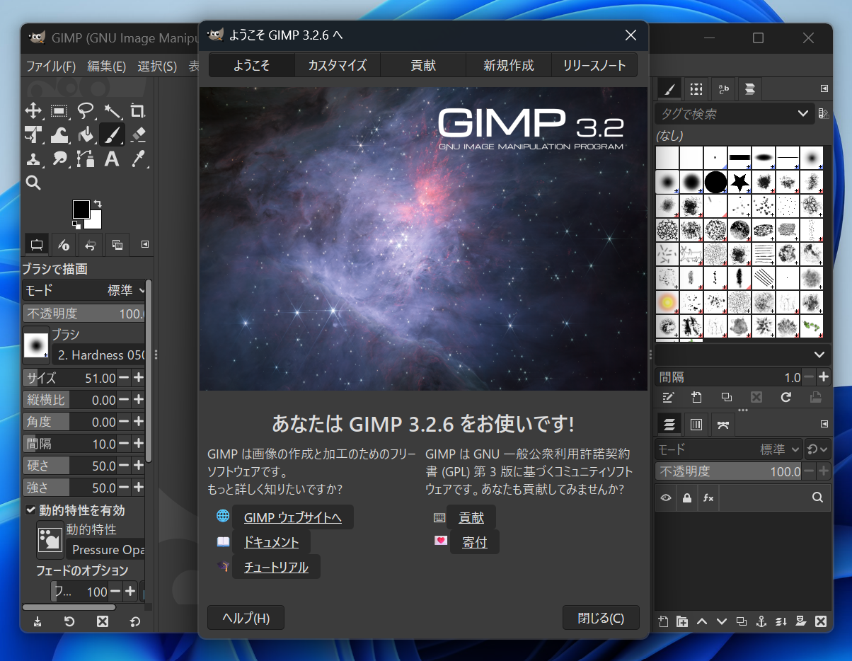
Task: Click the layer search magnifier icon
Action: point(817,498)
